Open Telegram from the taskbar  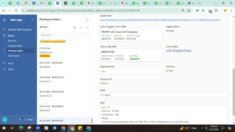tap(55, 128)
